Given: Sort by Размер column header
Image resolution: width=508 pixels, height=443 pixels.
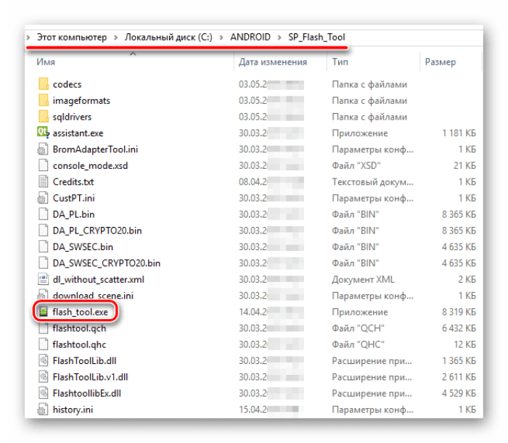Looking at the screenshot, I should coord(441,62).
